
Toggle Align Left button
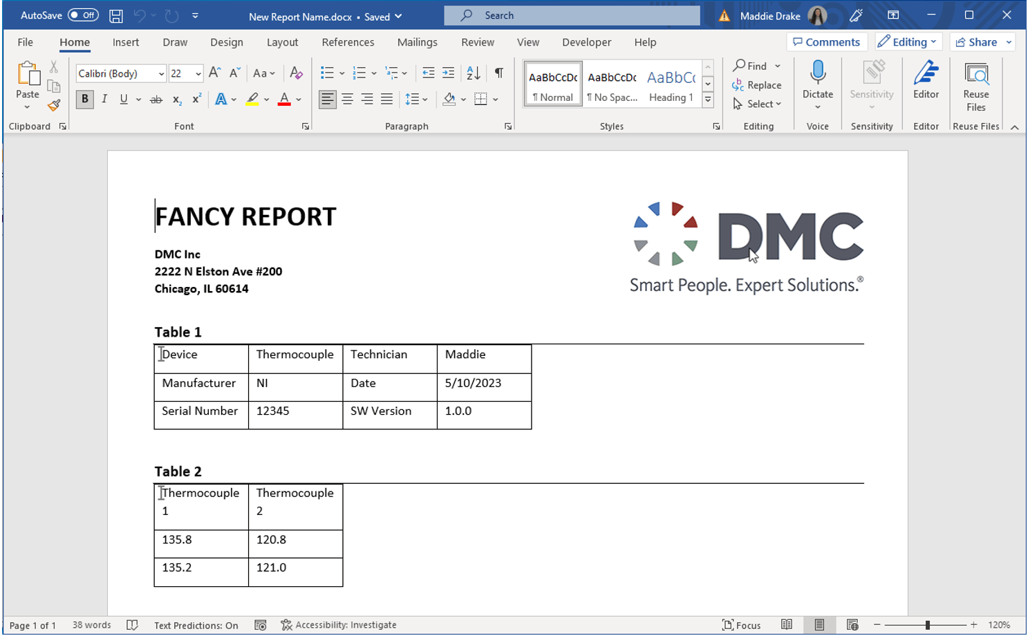click(x=327, y=100)
